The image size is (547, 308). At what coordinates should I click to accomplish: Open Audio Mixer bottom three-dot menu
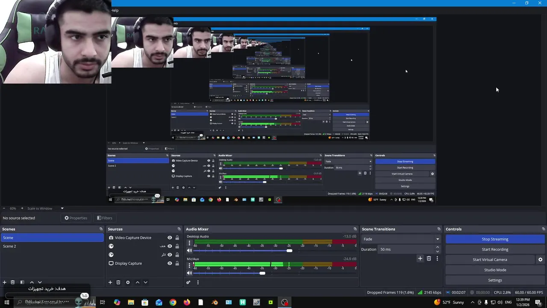point(198,282)
